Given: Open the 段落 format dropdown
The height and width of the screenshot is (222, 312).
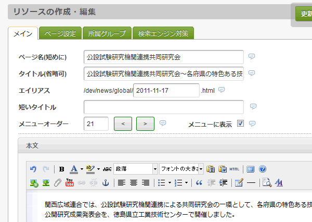Looking at the screenshot, I should click(135, 169).
